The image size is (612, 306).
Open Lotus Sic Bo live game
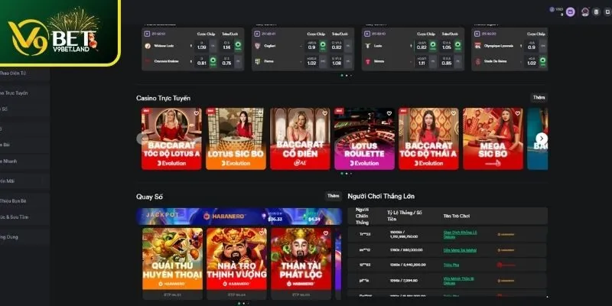(236, 138)
